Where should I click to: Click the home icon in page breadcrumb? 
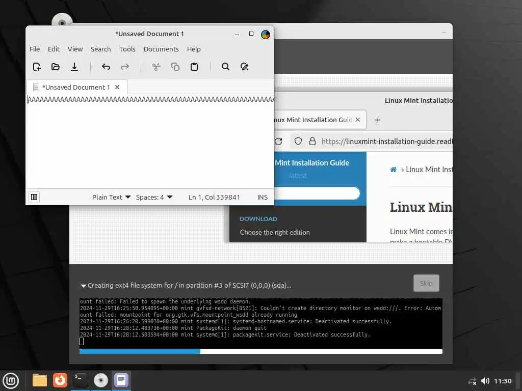(x=393, y=170)
